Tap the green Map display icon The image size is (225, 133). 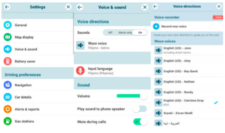8,37
